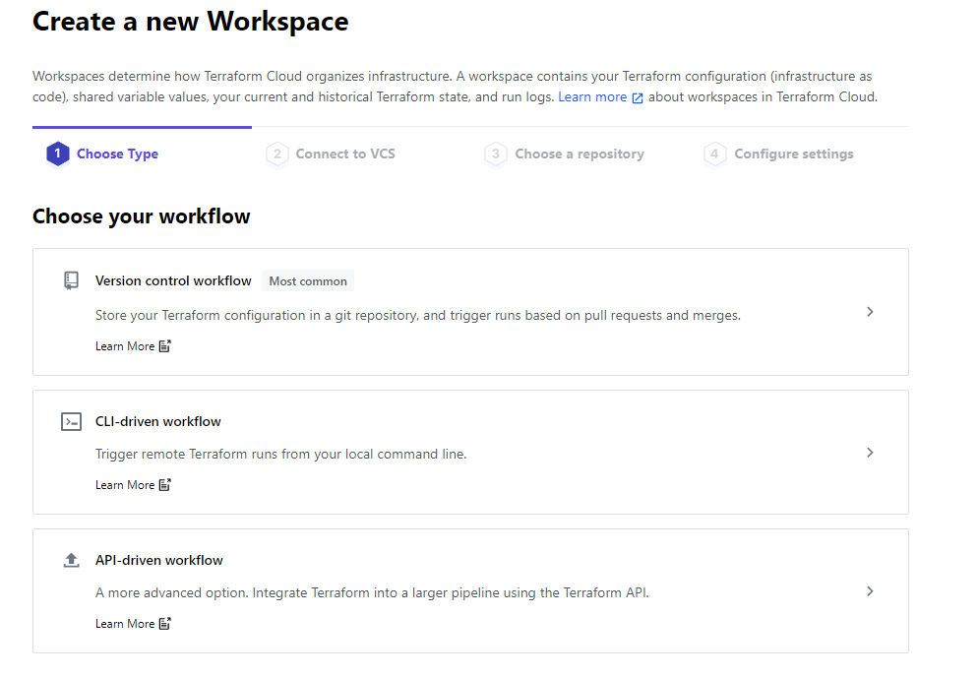This screenshot has width=978, height=677.
Task: Click the 'Store your Terraform configuration' description text
Action: 418,316
